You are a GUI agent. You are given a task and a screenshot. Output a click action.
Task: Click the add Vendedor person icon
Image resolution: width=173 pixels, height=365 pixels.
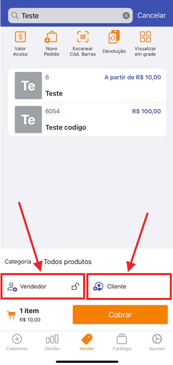[x=12, y=286]
